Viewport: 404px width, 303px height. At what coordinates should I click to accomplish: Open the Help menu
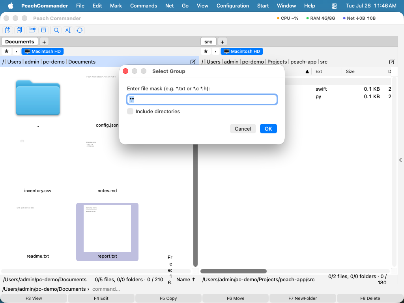coord(309,6)
